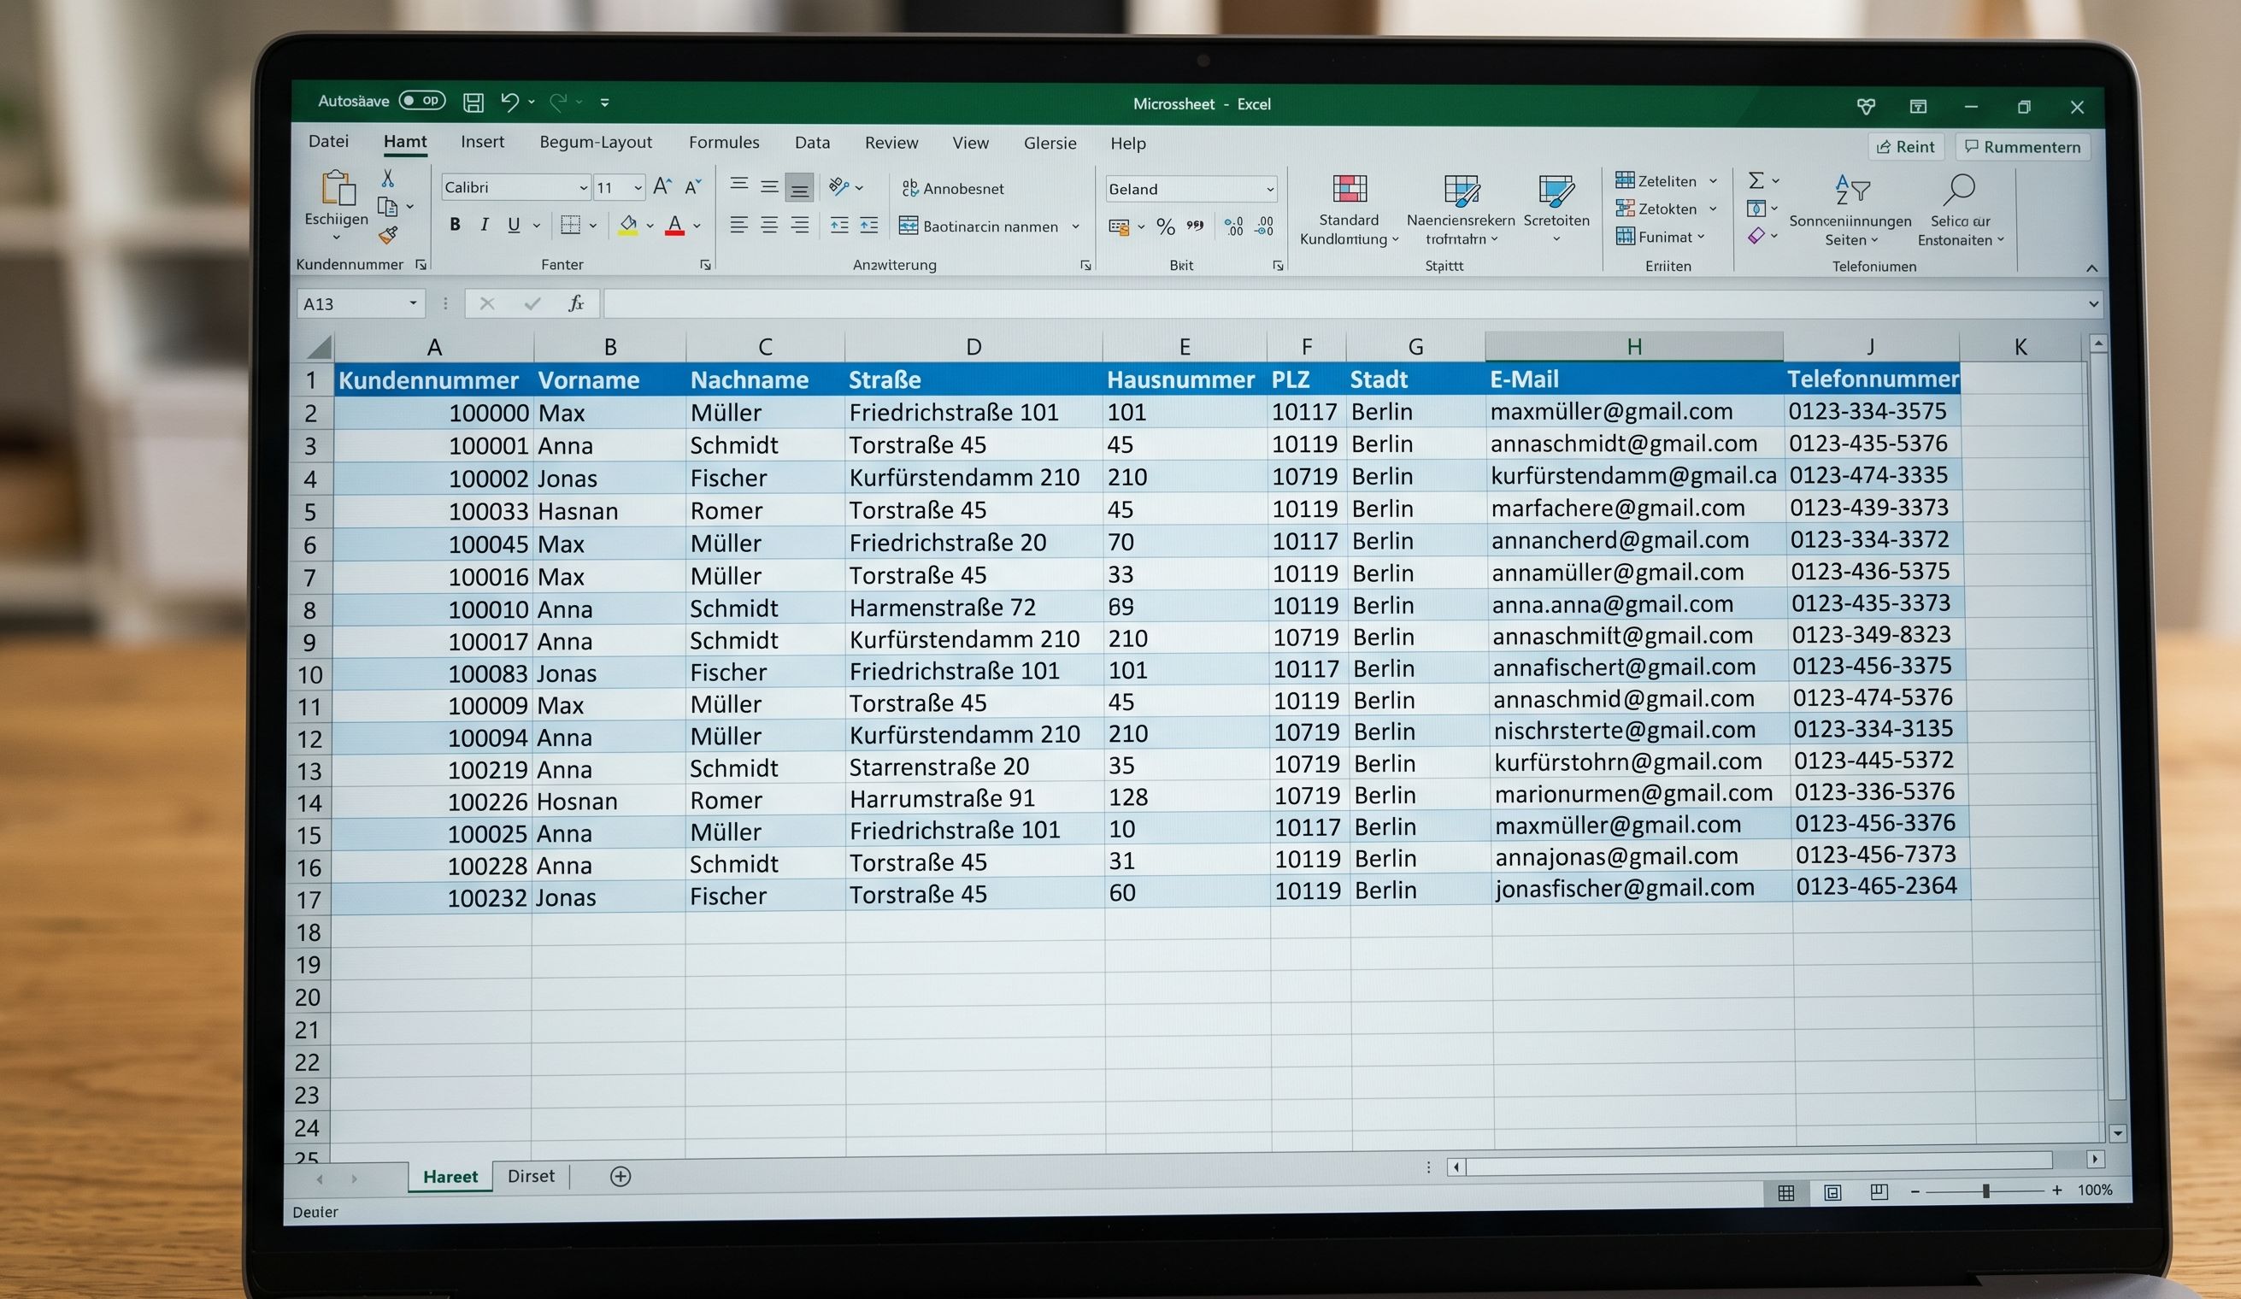The height and width of the screenshot is (1299, 2241).
Task: Open the View tab
Action: 970,142
